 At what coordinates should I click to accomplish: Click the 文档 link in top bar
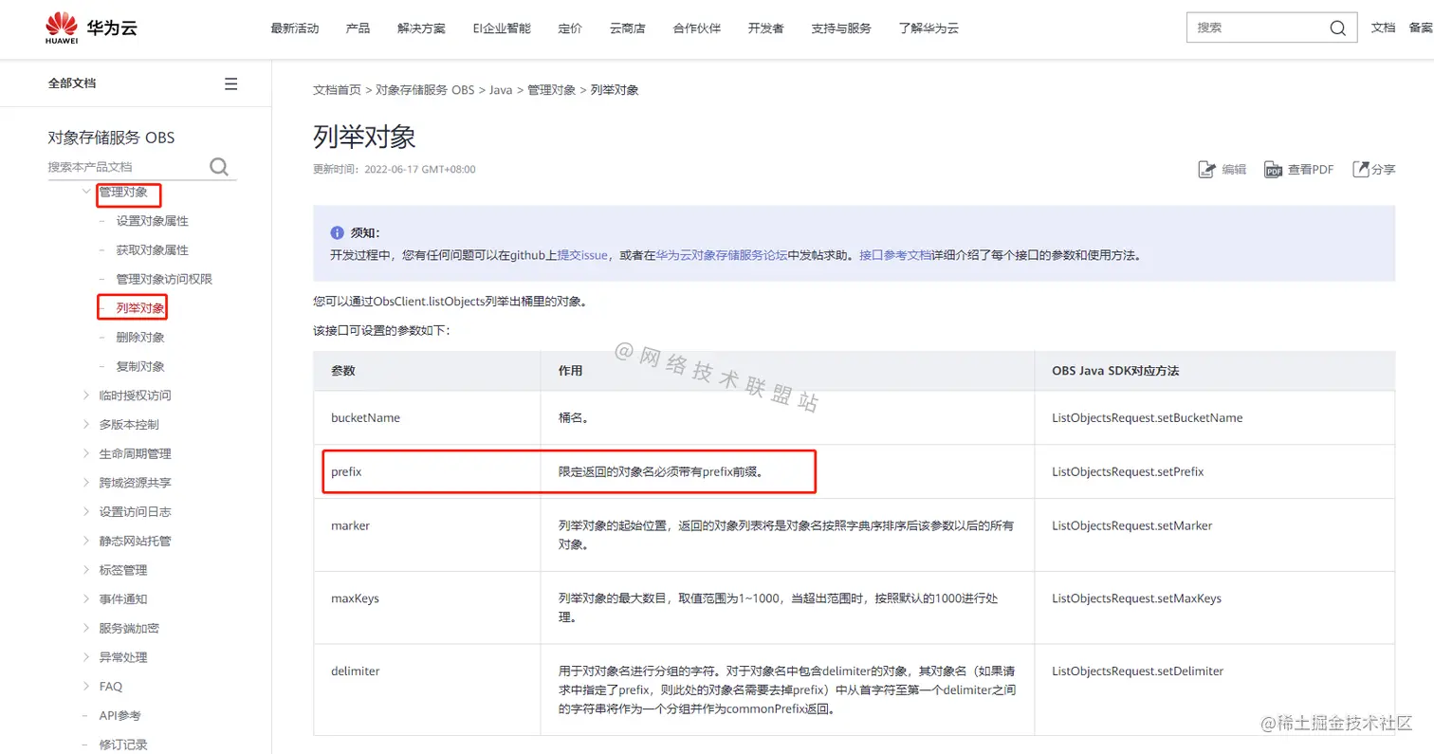(1383, 28)
